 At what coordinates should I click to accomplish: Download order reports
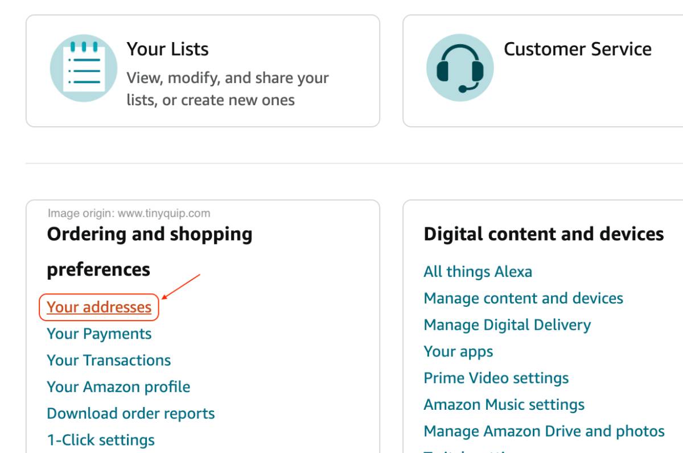pyautogui.click(x=130, y=413)
